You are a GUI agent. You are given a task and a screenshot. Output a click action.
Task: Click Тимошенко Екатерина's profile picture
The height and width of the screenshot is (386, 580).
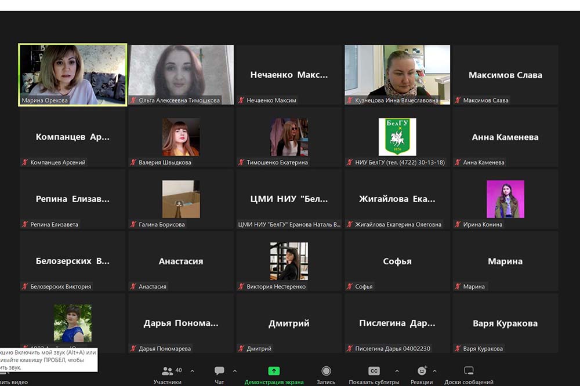pyautogui.click(x=289, y=137)
